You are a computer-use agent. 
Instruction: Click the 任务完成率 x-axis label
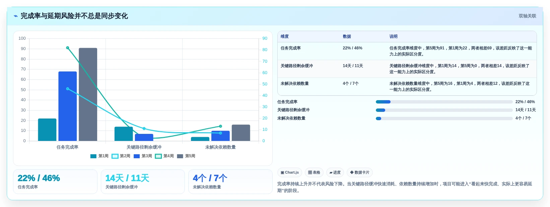pos(67,147)
